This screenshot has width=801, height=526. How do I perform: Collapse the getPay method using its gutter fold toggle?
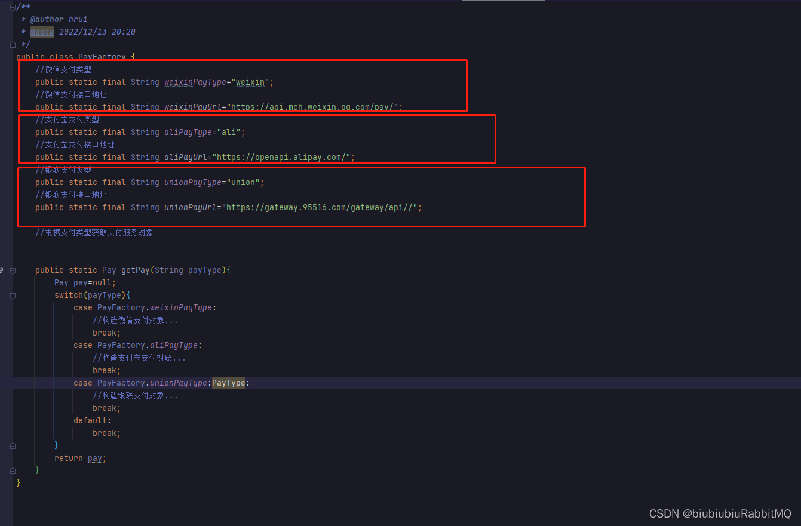13,270
